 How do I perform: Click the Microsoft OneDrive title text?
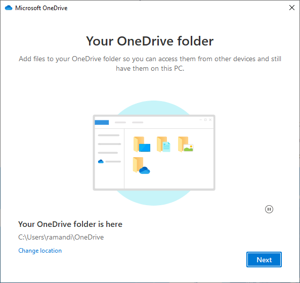click(41, 8)
